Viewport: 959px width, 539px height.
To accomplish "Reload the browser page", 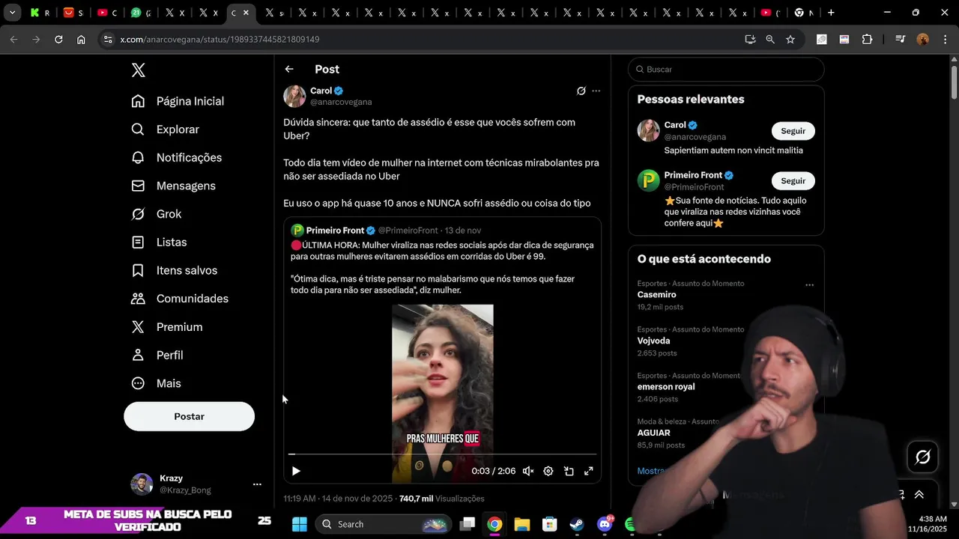I will pos(58,40).
